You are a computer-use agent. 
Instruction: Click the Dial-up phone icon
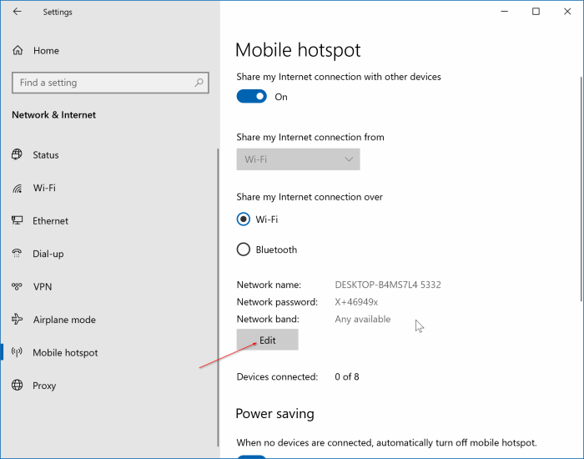(18, 254)
